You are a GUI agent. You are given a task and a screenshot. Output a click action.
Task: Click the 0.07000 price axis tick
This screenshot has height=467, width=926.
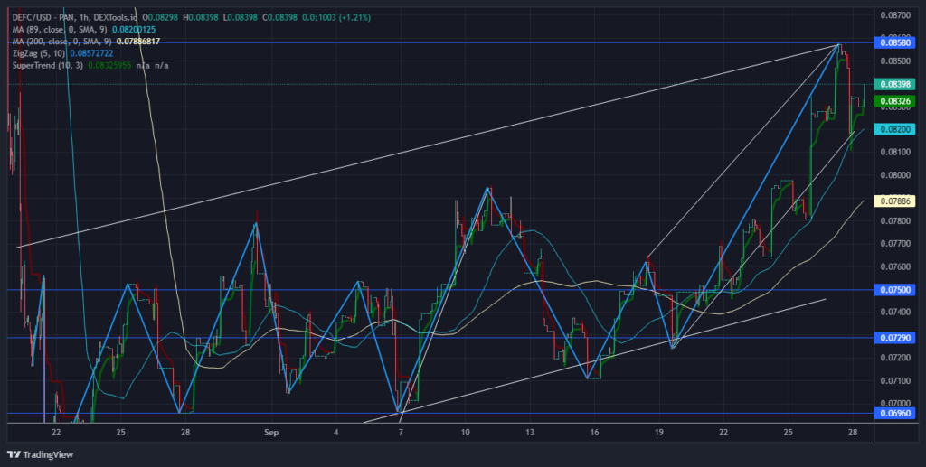894,403
